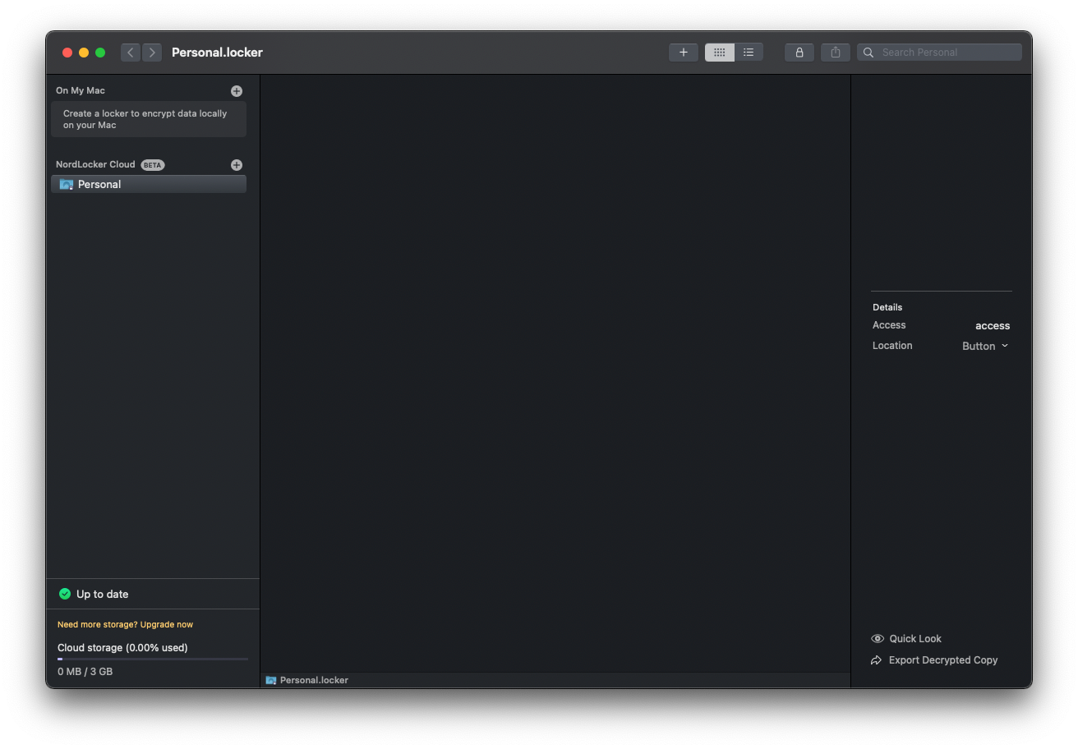The image size is (1078, 749).
Task: Add files with the plus toolbar button
Action: pos(684,53)
